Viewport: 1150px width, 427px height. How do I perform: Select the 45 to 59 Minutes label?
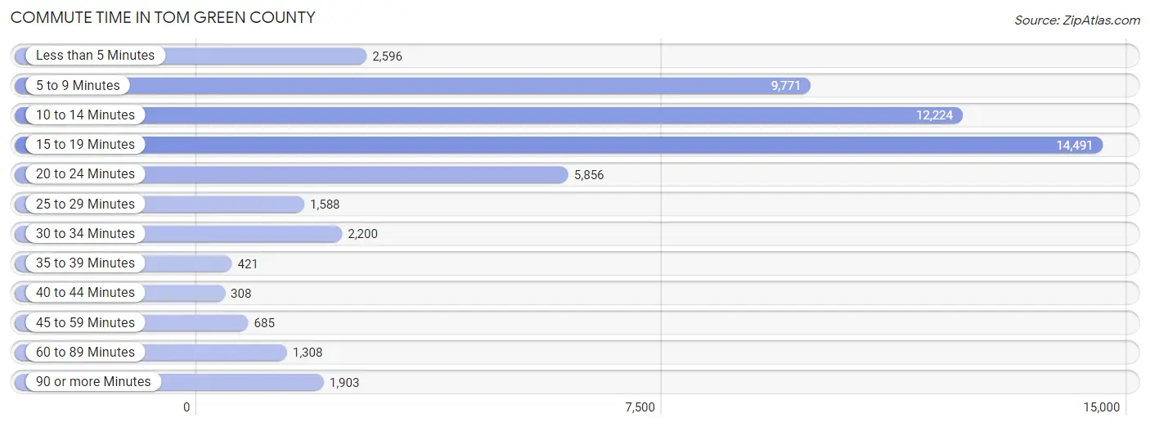pos(85,322)
